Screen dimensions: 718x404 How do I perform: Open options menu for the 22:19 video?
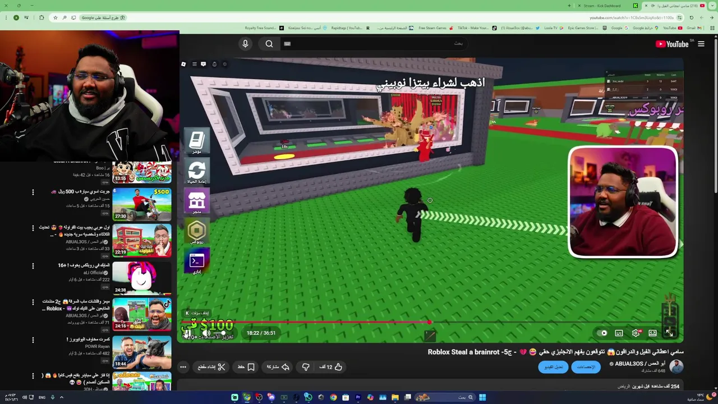pyautogui.click(x=33, y=228)
